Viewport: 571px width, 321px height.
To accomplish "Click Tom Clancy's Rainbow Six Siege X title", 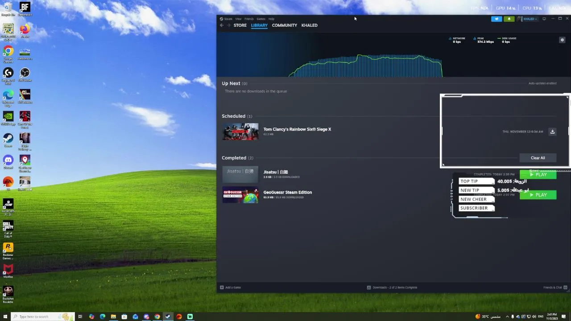I will coord(297,129).
